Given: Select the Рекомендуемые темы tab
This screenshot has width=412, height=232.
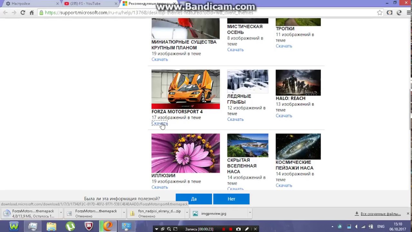Looking at the screenshot, I should (149, 4).
